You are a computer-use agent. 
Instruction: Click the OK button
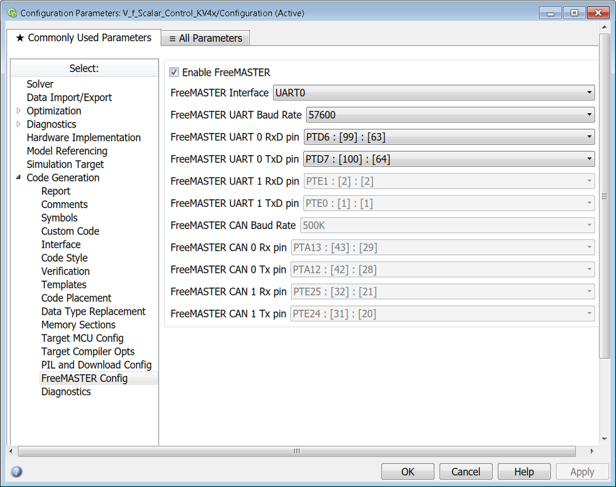(408, 472)
